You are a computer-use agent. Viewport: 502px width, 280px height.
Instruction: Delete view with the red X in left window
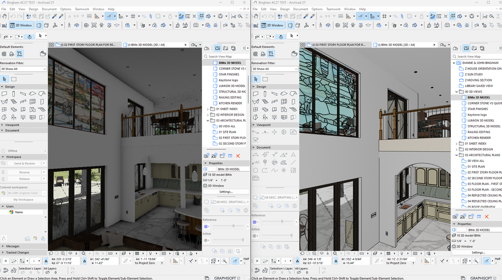pyautogui.click(x=238, y=156)
